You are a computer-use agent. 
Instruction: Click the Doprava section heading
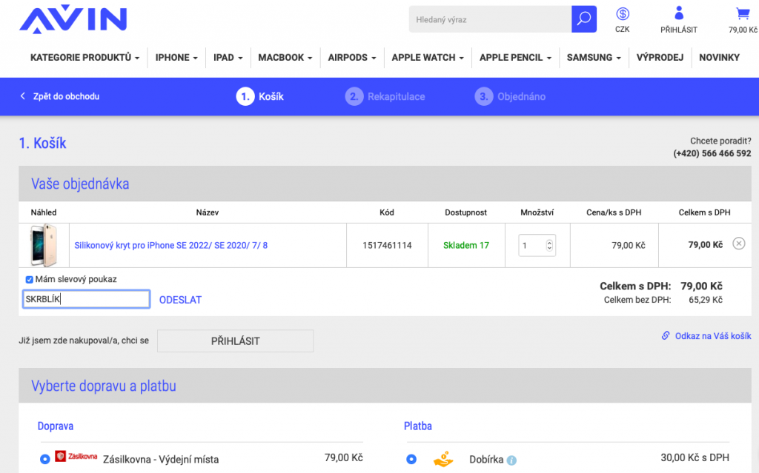pos(56,426)
